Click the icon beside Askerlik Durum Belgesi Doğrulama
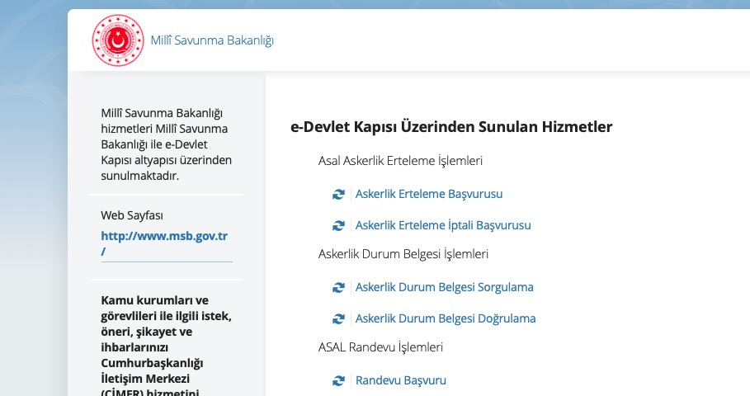 337,318
